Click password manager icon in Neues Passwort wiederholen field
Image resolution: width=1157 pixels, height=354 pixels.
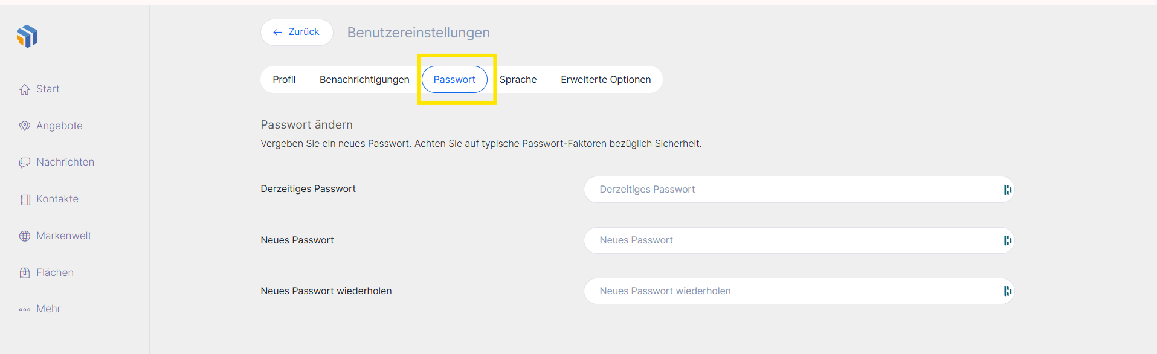[1007, 291]
